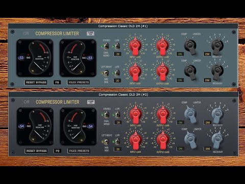Click channel two's black RECOVERY knob in compressor #1
245x184 pixels.
point(217,72)
